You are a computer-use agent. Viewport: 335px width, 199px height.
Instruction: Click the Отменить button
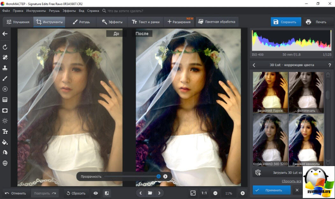(15, 193)
